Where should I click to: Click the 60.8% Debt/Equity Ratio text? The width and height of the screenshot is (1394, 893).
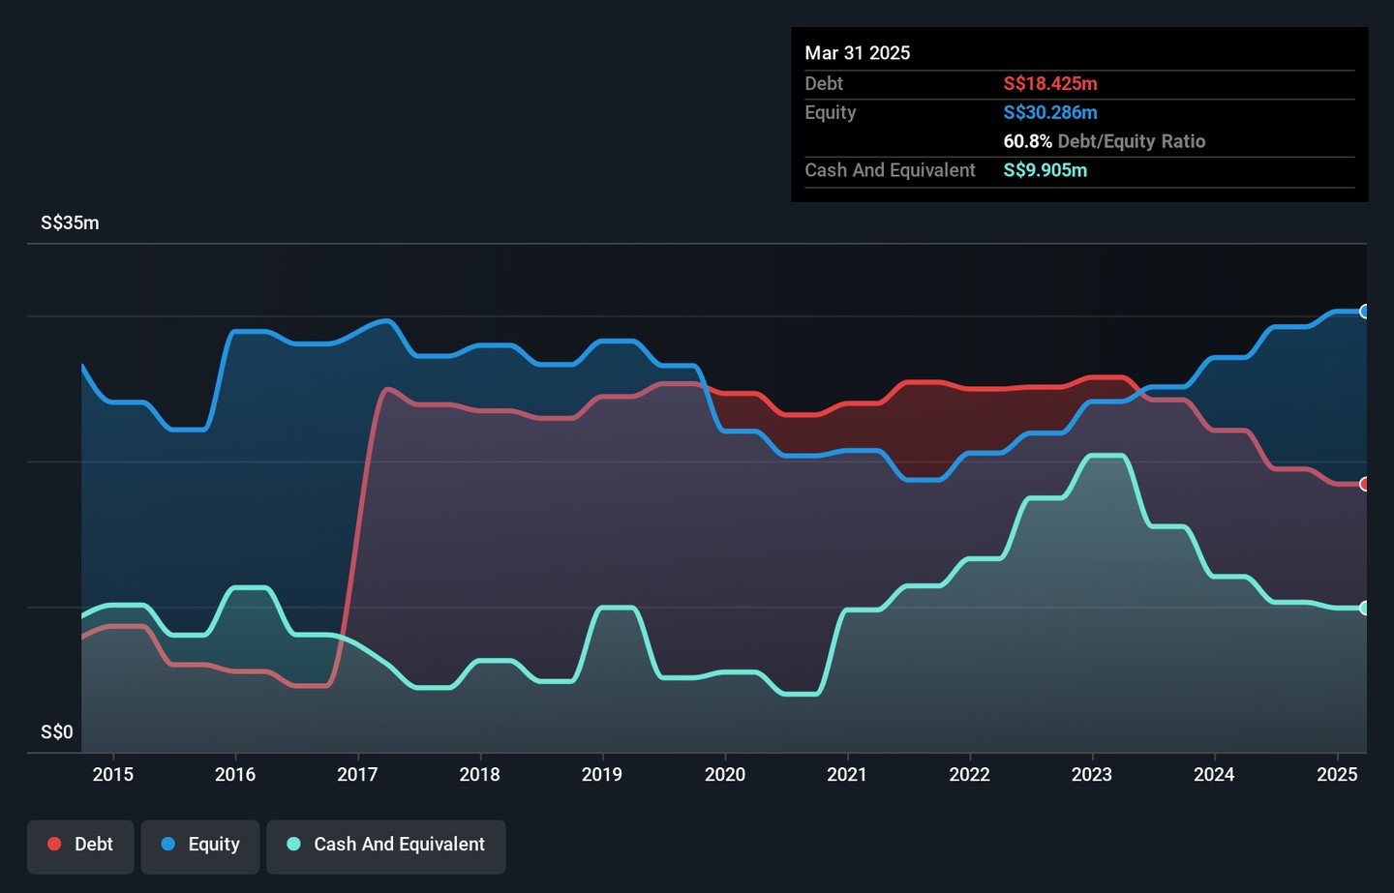pyautogui.click(x=1104, y=141)
